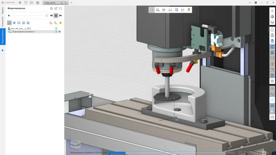Toggle the machine visibility icon

point(272,75)
